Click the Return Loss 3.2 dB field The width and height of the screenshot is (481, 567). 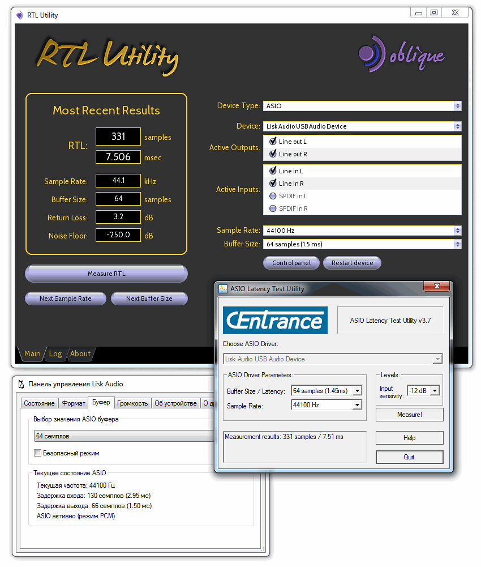[118, 216]
